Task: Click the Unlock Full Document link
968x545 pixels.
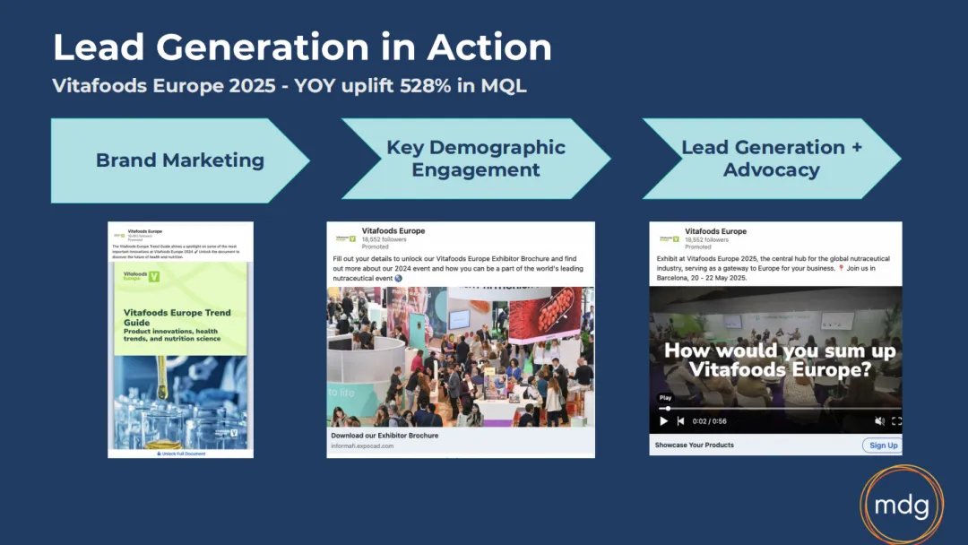Action: coord(181,454)
